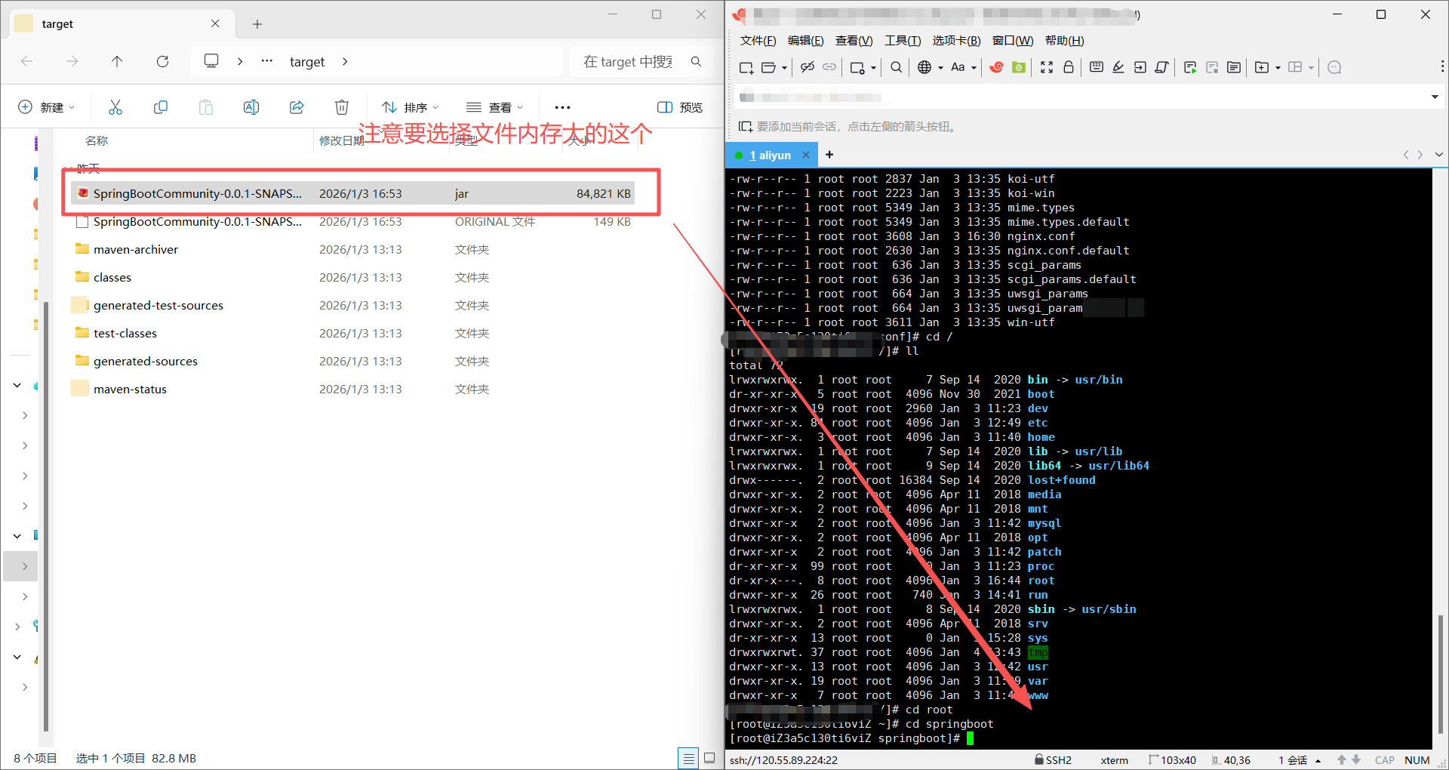Click the New Session icon in Xshell toolbar
The width and height of the screenshot is (1449, 770).
point(746,67)
